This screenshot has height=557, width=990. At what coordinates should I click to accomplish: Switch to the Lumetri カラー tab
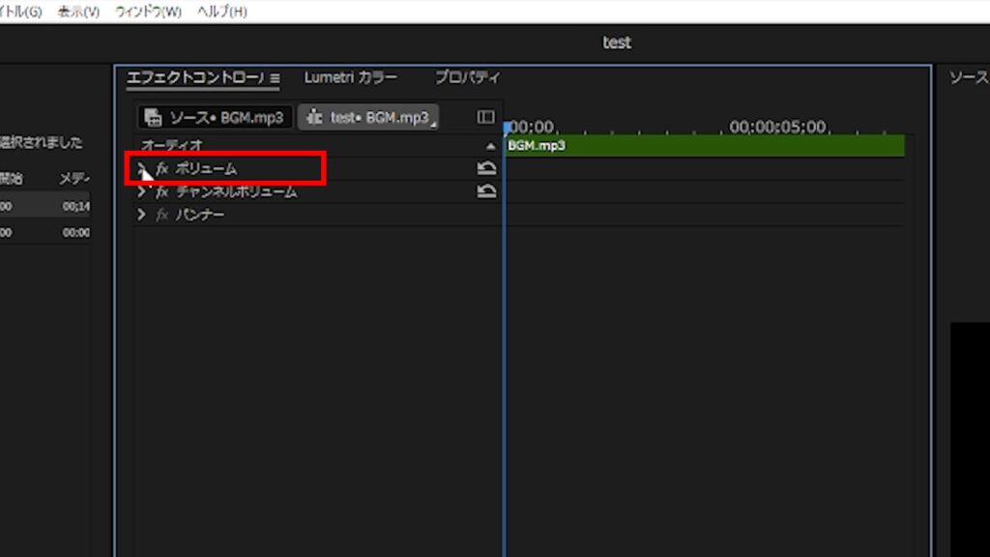350,77
